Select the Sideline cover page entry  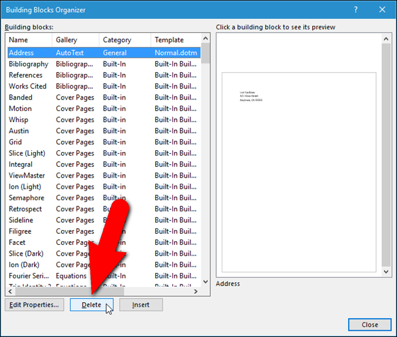pos(104,220)
